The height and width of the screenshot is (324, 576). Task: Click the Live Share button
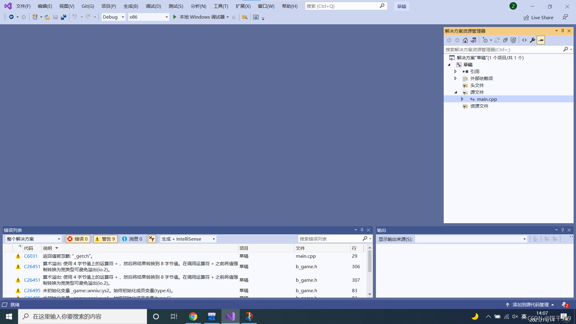pyautogui.click(x=538, y=17)
